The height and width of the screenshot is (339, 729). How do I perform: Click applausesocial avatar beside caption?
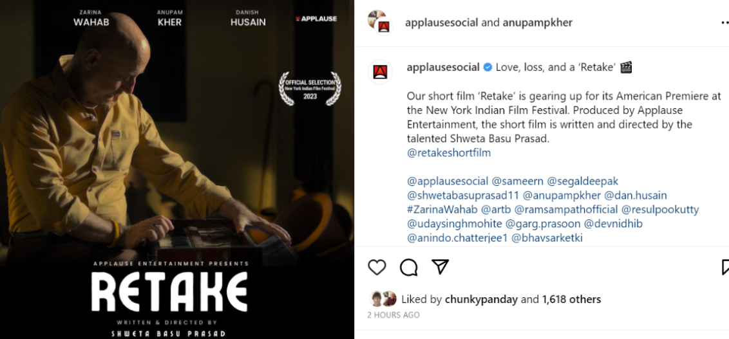pyautogui.click(x=381, y=72)
